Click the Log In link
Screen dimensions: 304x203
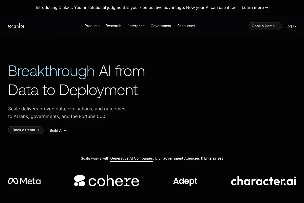point(291,26)
